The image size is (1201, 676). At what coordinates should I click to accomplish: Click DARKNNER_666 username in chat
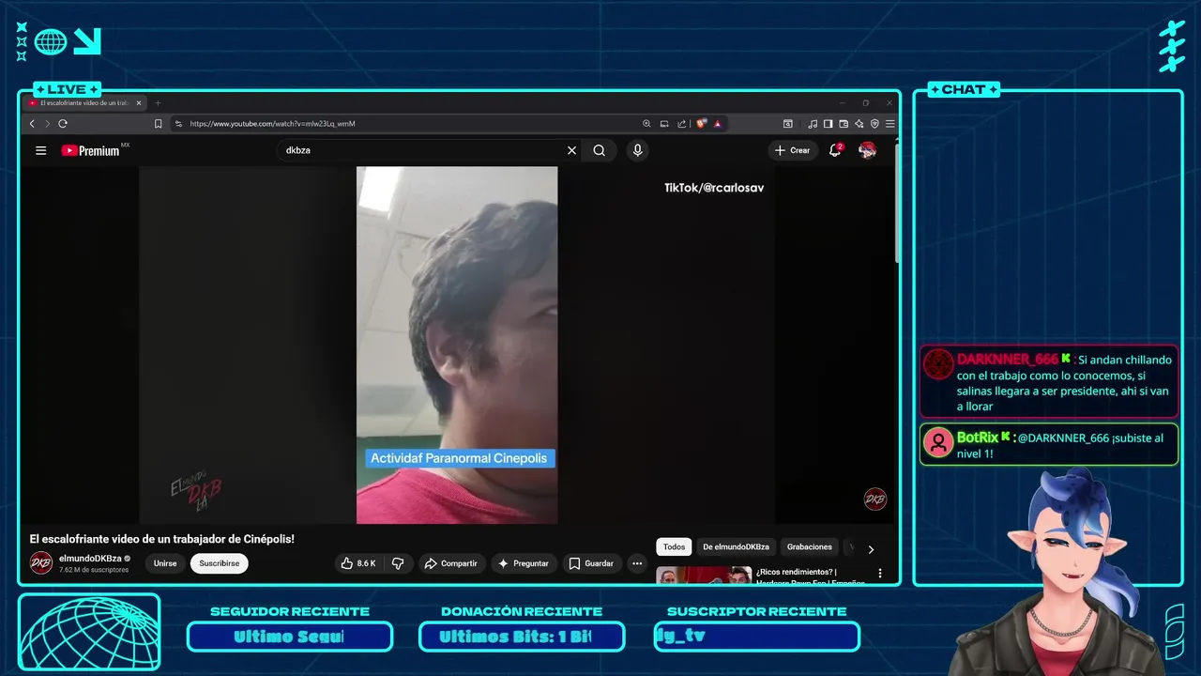click(x=1008, y=360)
